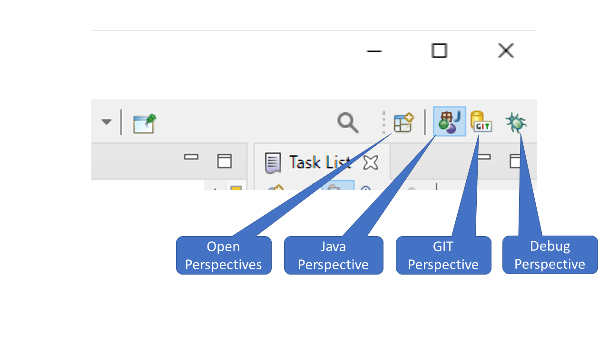Close the Task List view tab

coord(370,162)
